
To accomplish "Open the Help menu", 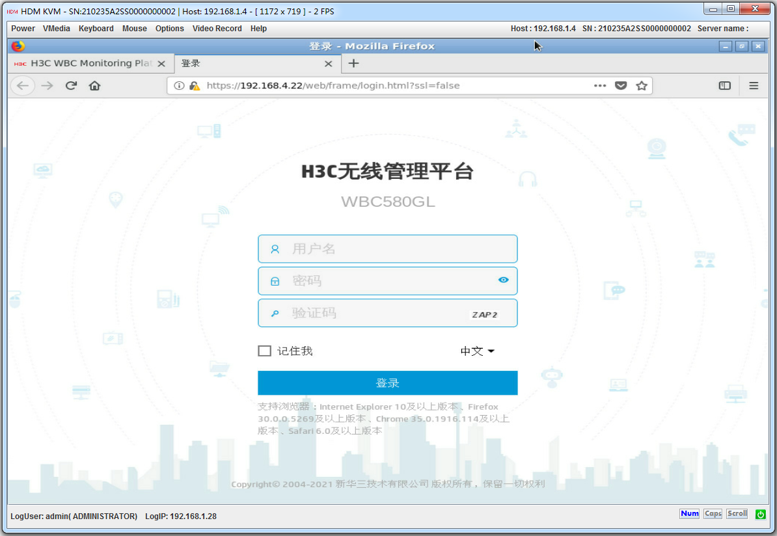I will click(x=258, y=29).
